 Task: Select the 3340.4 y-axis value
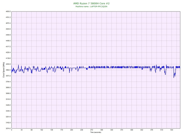click(x=8, y=111)
